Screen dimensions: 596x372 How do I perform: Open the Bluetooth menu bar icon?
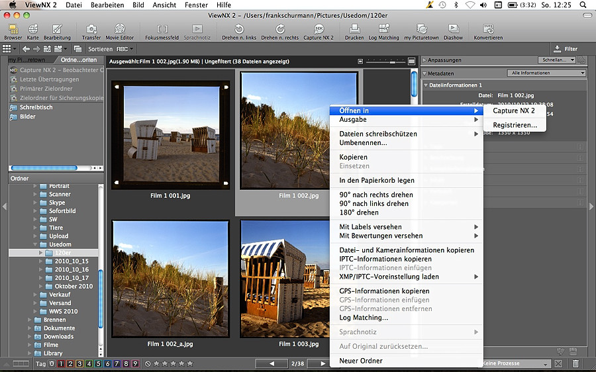pos(456,5)
